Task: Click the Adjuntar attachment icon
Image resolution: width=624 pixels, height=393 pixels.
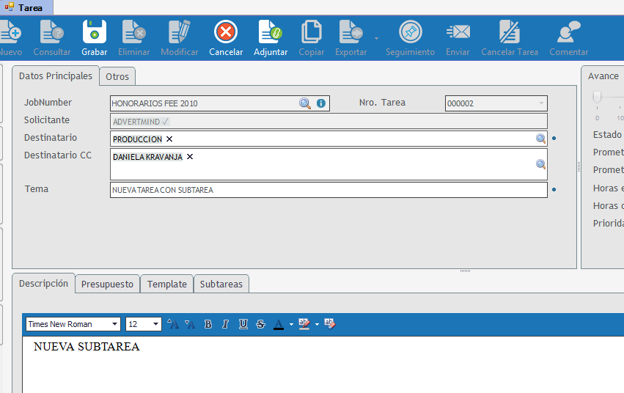Action: click(270, 32)
